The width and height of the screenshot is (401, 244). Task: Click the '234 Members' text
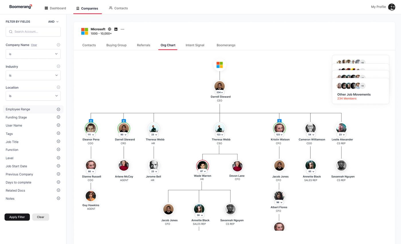pos(347,98)
